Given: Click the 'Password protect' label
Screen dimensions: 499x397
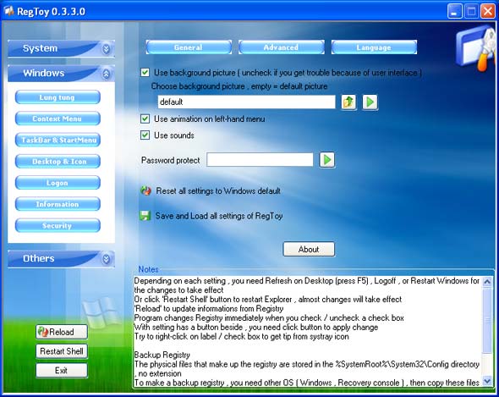Looking at the screenshot, I should click(x=171, y=160).
